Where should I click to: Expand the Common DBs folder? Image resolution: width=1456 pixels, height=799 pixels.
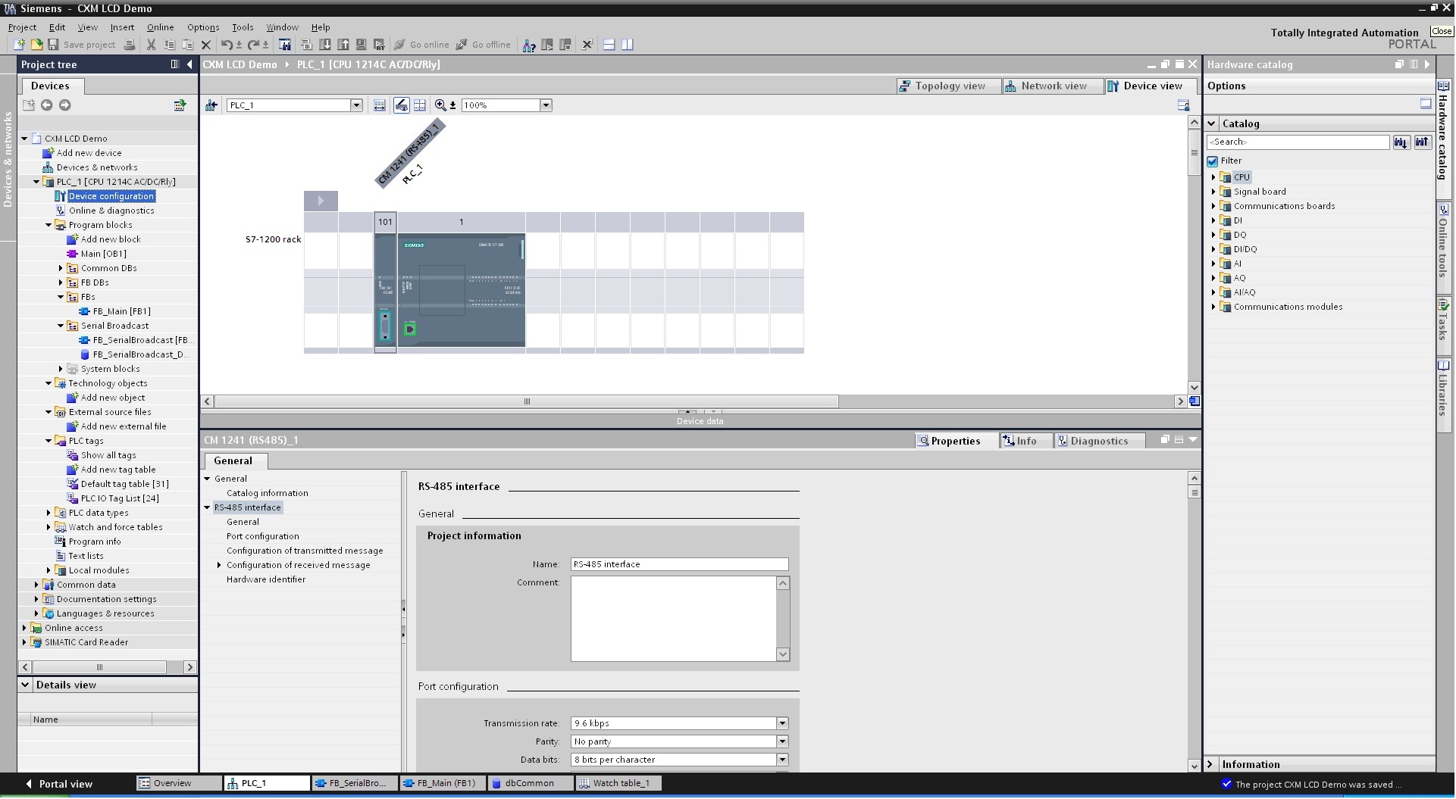tap(61, 268)
